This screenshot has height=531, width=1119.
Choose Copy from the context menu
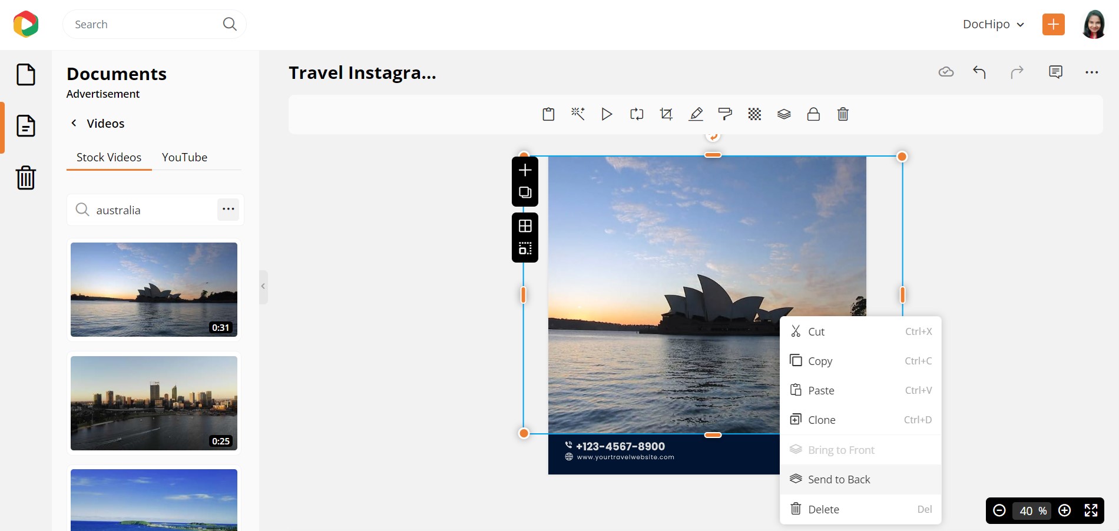click(860, 361)
